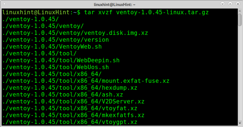This screenshot has height=127, width=243.
Task: Click the vtoygpt.xz output line
Action: click(x=70, y=122)
